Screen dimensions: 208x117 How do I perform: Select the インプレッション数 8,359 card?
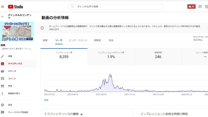64,57
